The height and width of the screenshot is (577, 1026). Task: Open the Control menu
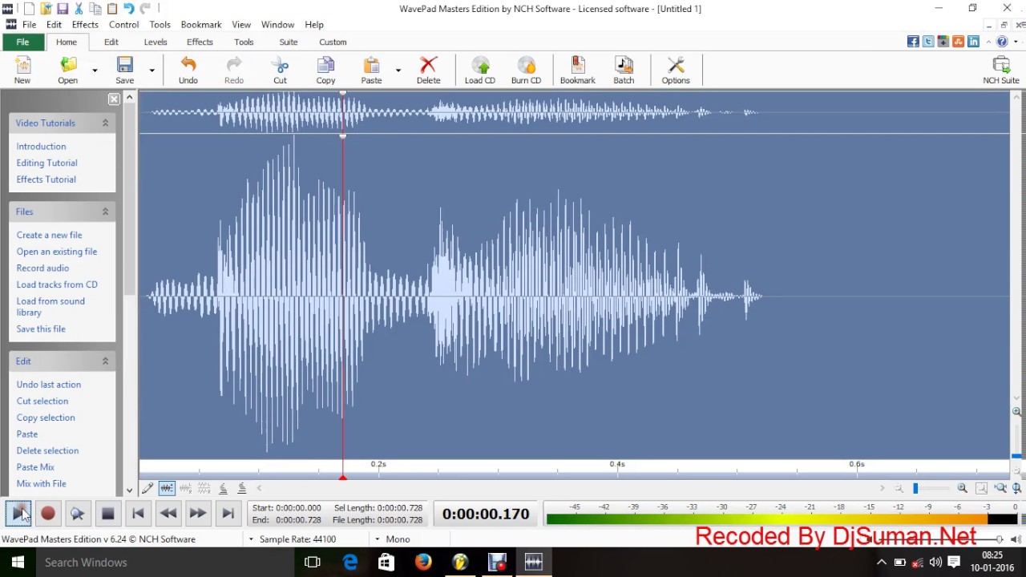tap(123, 25)
